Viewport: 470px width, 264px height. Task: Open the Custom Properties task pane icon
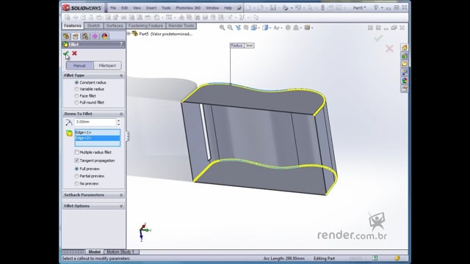click(x=405, y=89)
